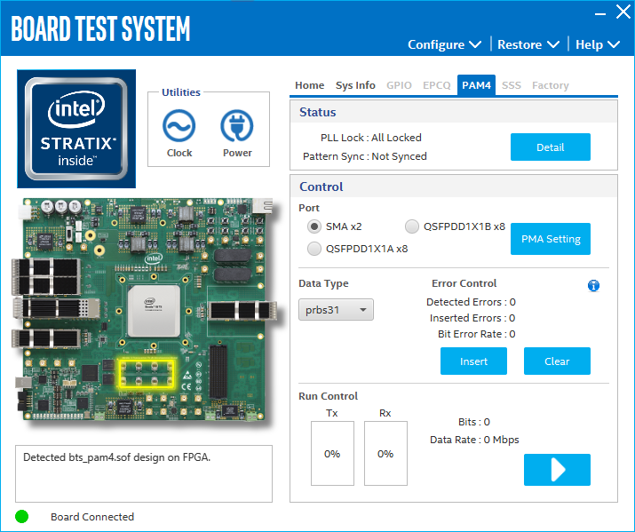Select the QSFPDD1X1B x8 port

(x=412, y=226)
